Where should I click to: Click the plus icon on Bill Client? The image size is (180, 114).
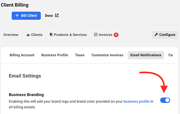click(x=17, y=16)
